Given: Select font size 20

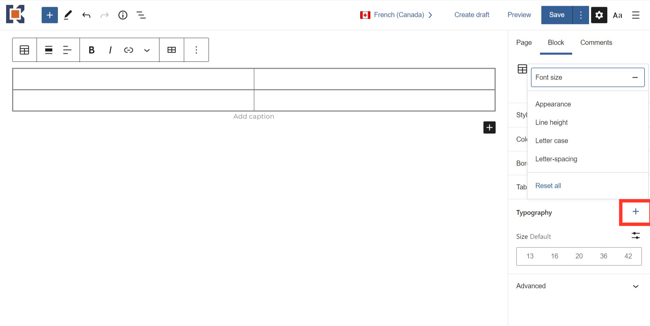Looking at the screenshot, I should click(579, 256).
